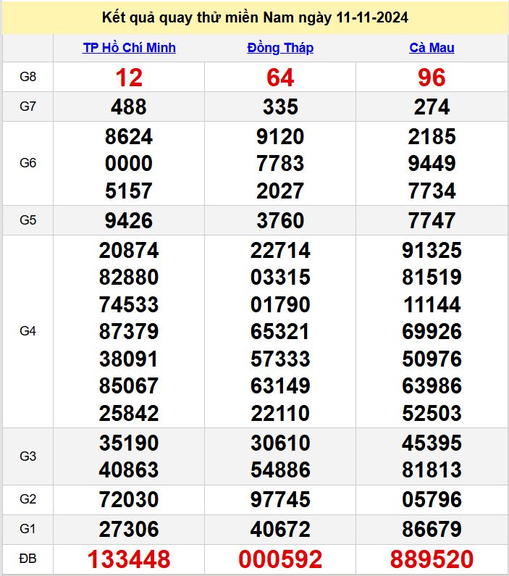
Task: Select the title 'Kết quả quay thử miền Nam'
Action: point(198,17)
